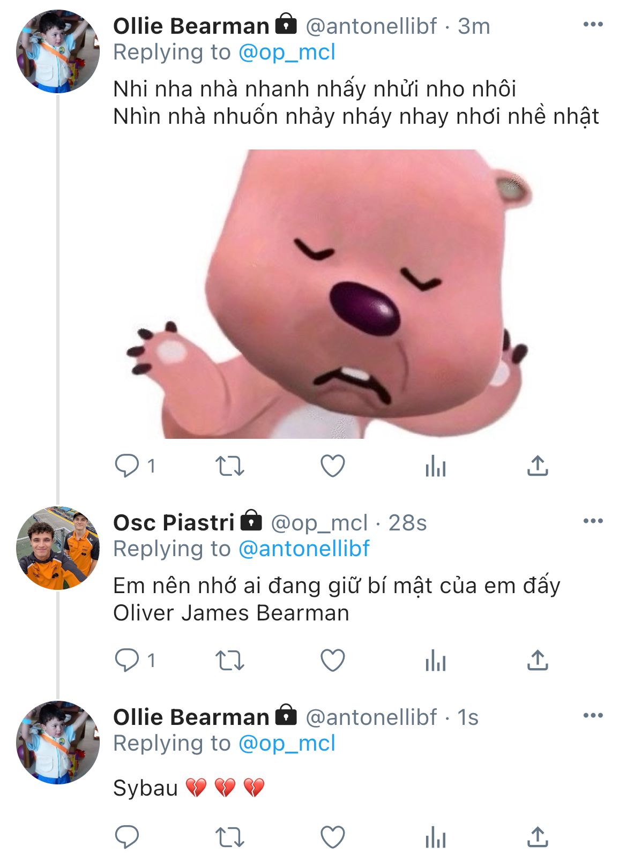Like the "Sybau" tweet

coord(332,837)
